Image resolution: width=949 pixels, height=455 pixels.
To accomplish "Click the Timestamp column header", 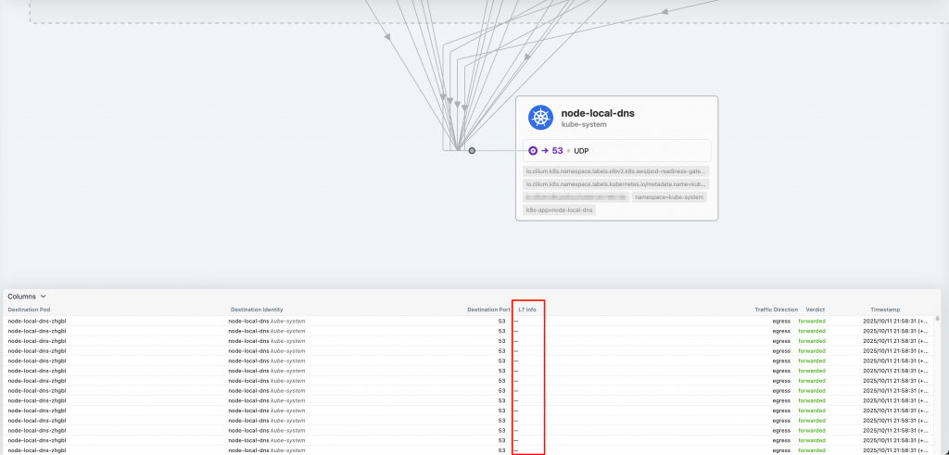I will 885,310.
